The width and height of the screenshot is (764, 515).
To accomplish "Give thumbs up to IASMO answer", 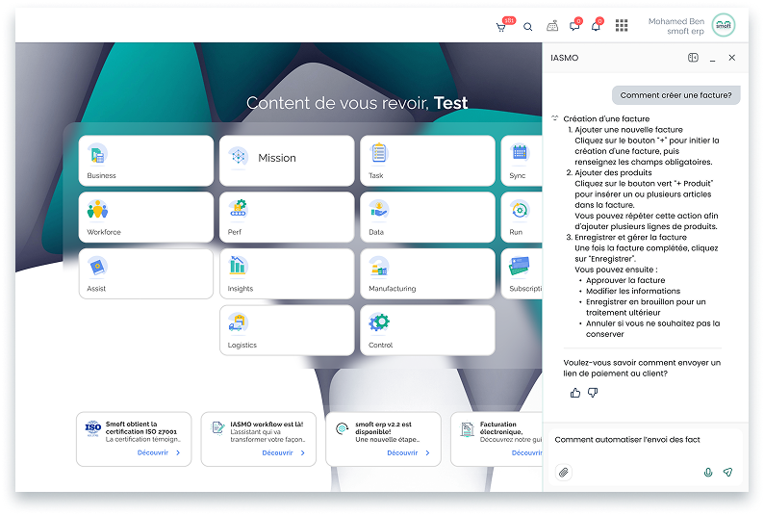I will tap(575, 393).
